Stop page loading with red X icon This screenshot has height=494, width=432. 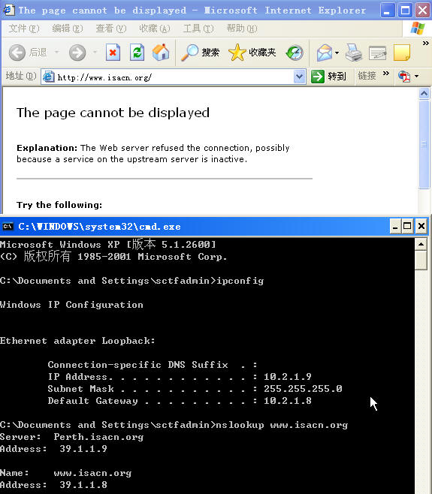point(113,53)
